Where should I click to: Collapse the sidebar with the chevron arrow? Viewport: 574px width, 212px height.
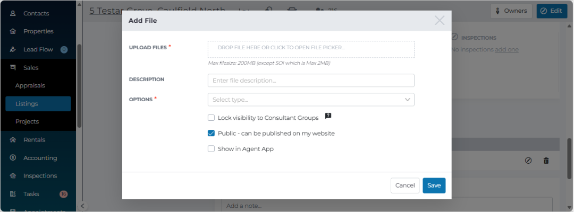[x=82, y=206]
